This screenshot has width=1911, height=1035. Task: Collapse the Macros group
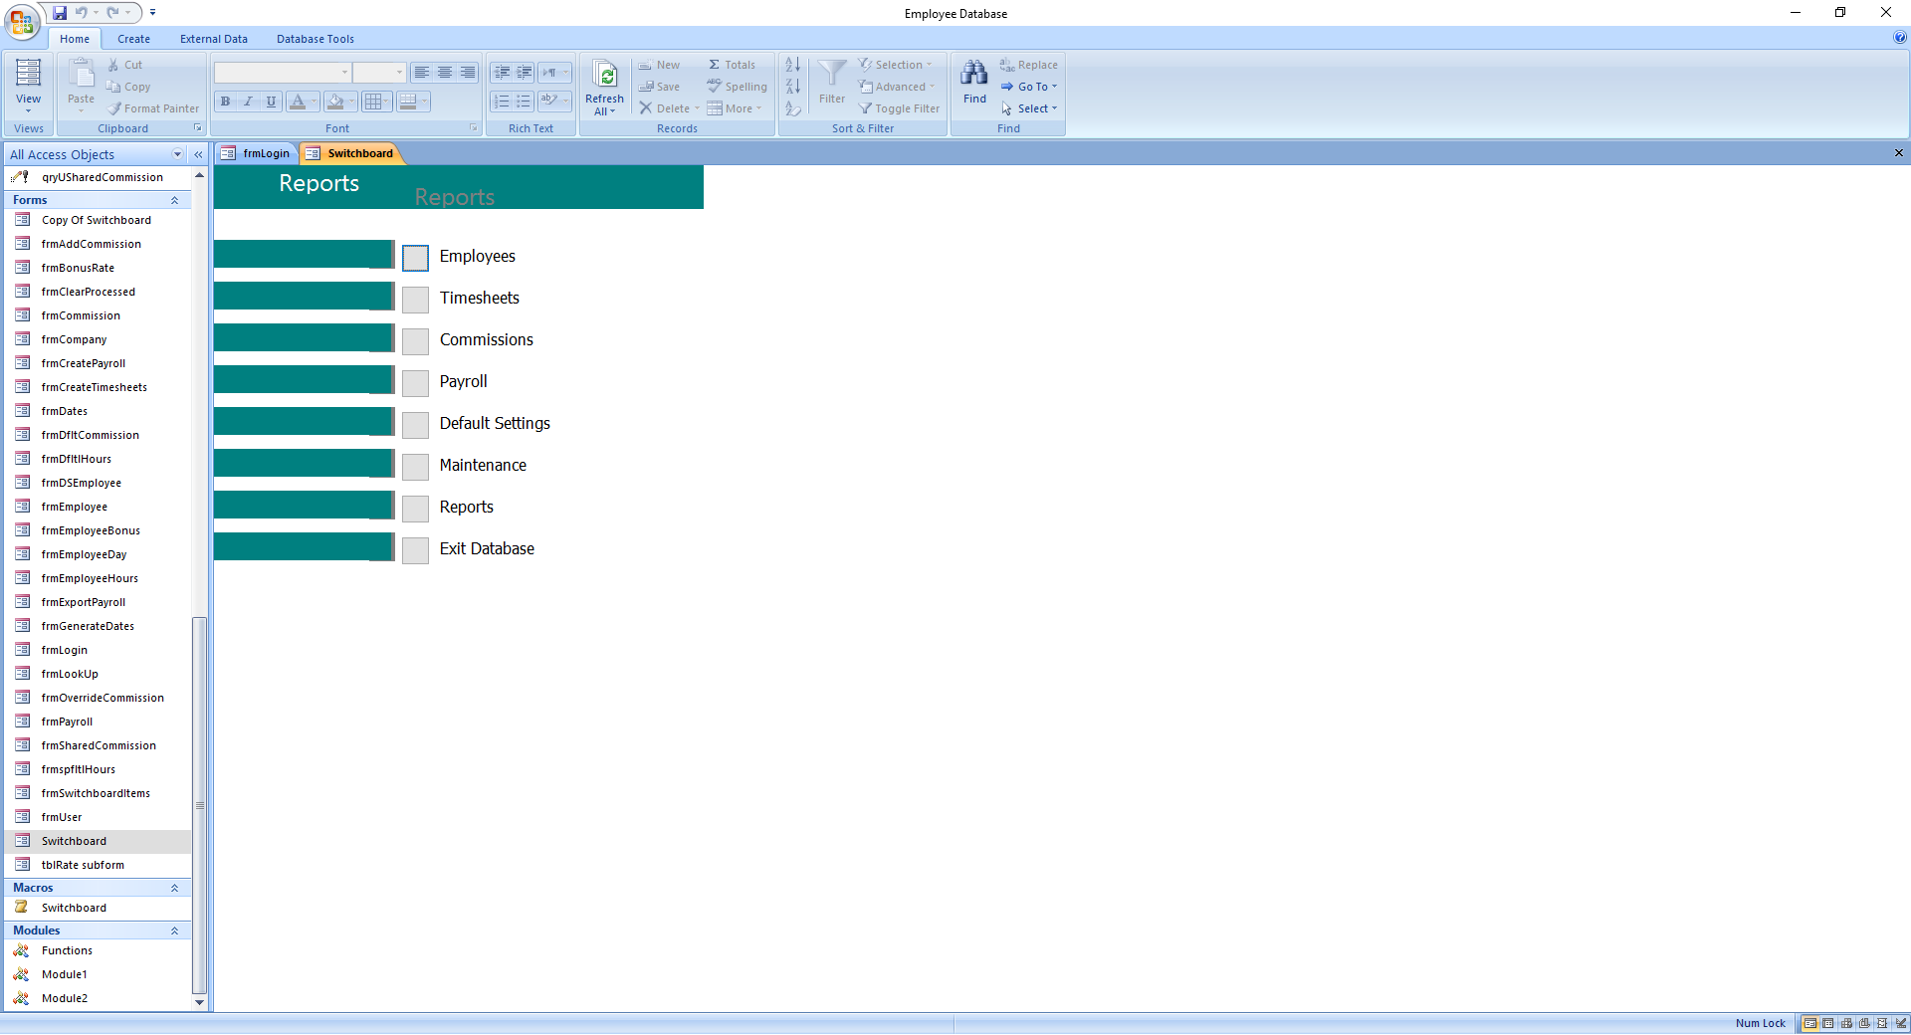174,888
